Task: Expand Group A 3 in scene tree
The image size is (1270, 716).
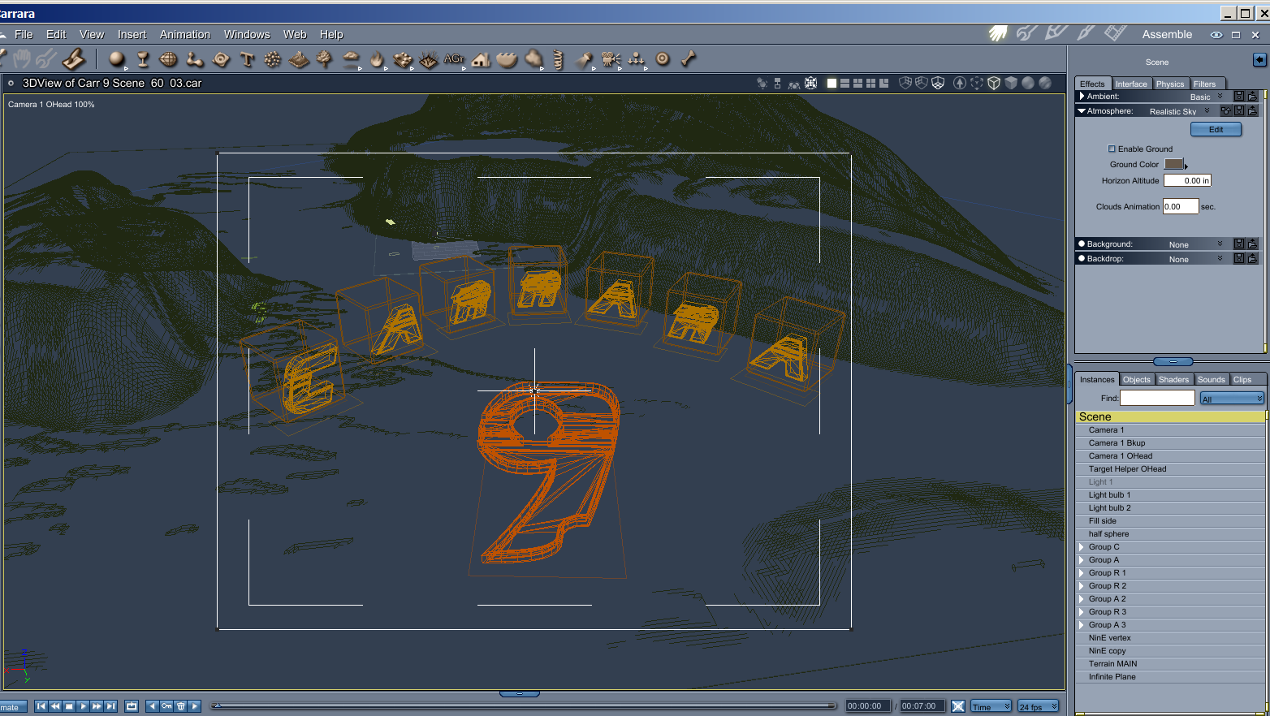Action: (x=1082, y=625)
